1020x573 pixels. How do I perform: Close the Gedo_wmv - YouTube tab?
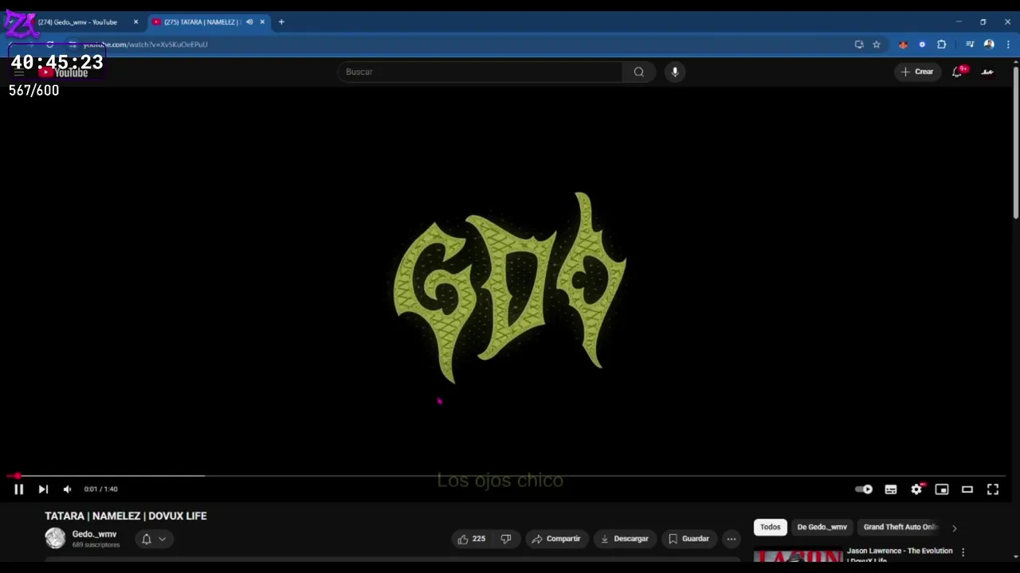[135, 22]
